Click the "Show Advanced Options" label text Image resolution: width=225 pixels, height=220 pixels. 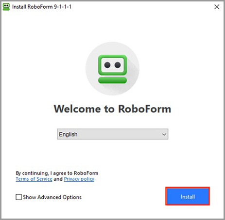point(52,197)
